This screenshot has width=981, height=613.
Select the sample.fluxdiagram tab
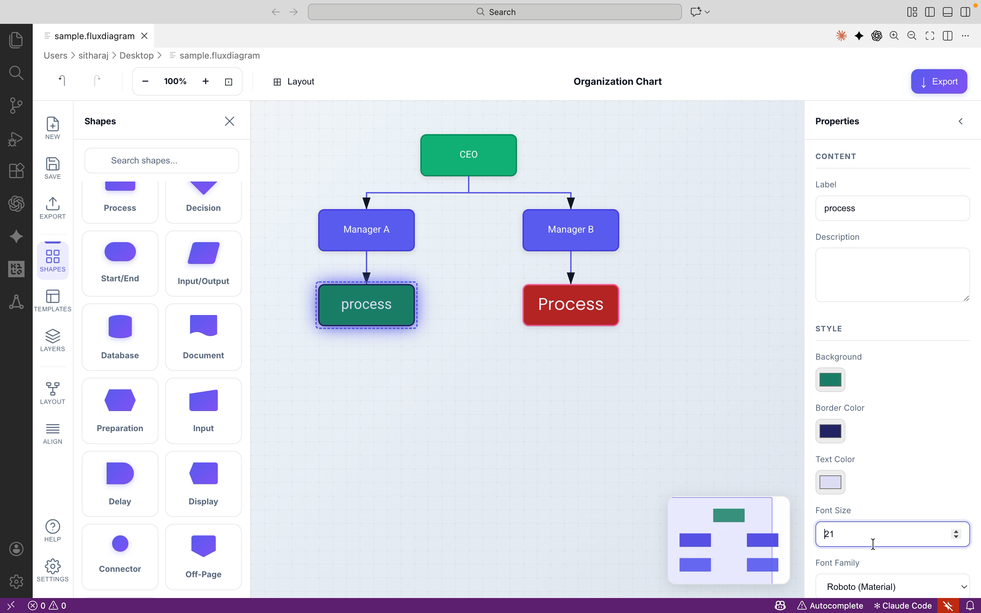94,36
